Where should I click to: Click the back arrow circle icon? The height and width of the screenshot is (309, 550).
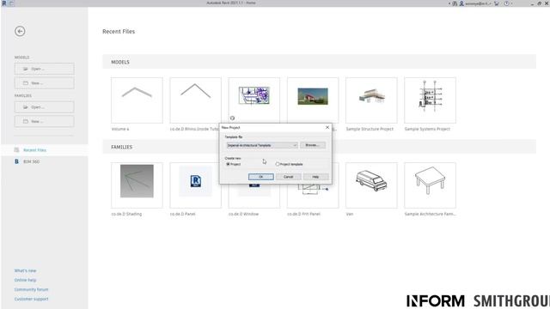pyautogui.click(x=20, y=31)
